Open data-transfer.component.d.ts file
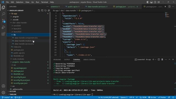Image resolution: width=176 pixels, height=99 pixels. point(26,38)
